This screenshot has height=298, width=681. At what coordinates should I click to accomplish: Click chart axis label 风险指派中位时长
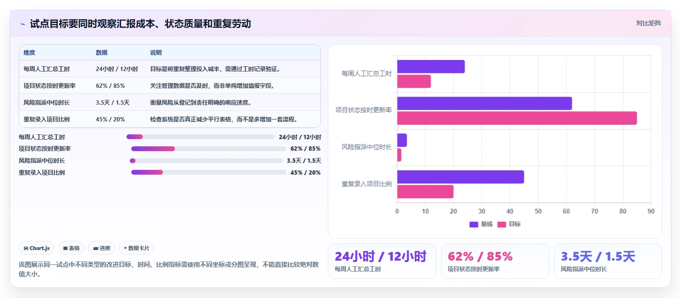point(366,147)
